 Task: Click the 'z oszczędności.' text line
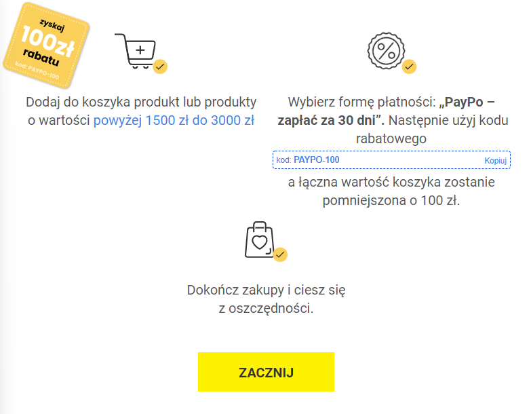point(266,309)
